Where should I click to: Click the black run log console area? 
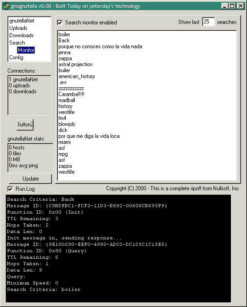pos(118,249)
